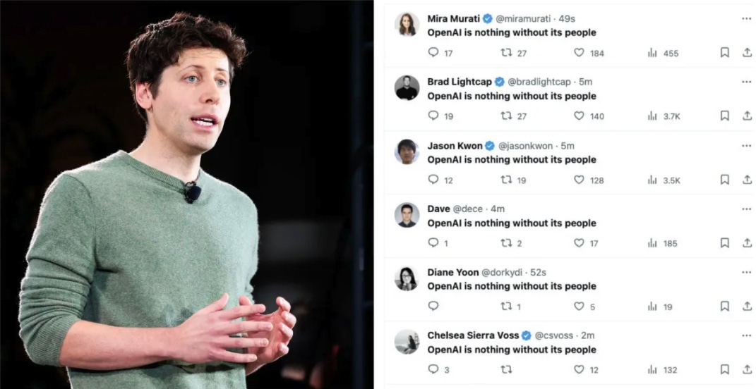Open the @dorkydi handle link

click(502, 273)
